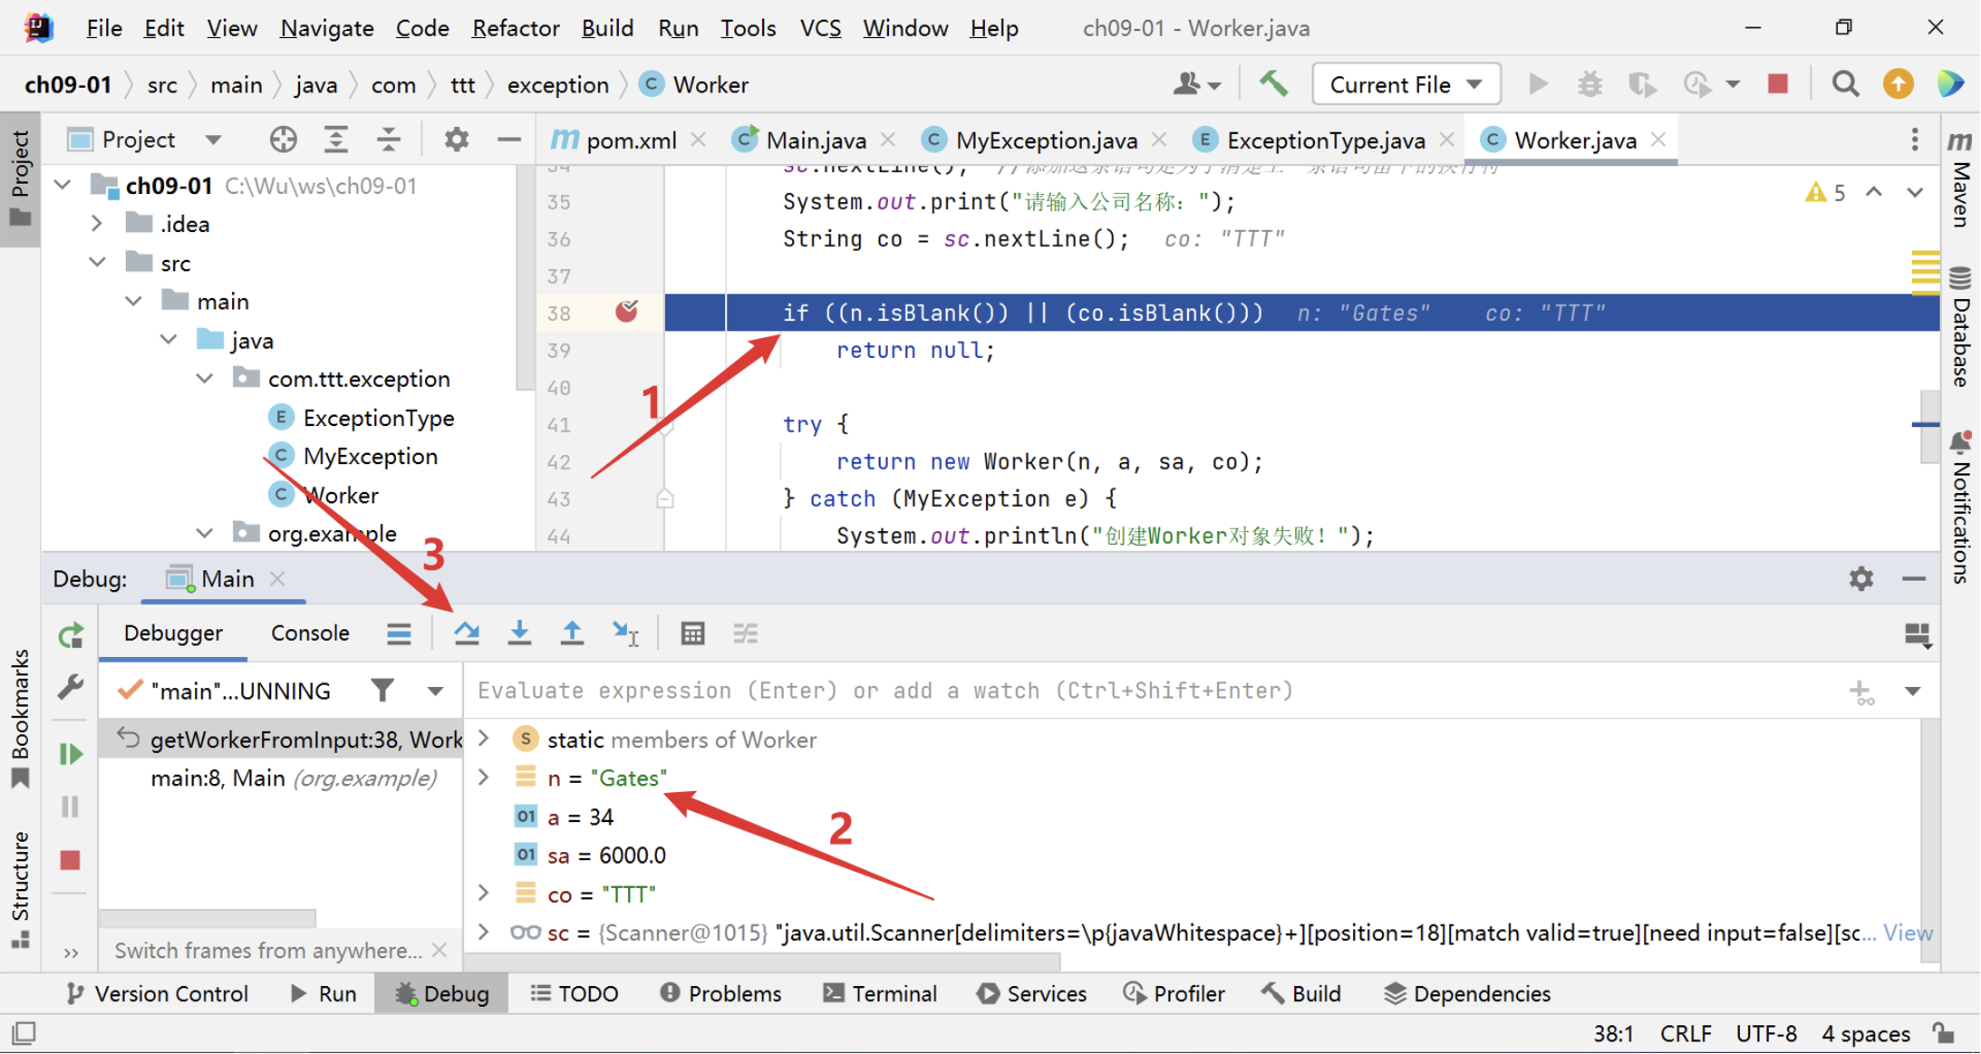Click the Run with Coverage icon
1981x1054 pixels.
[1641, 84]
